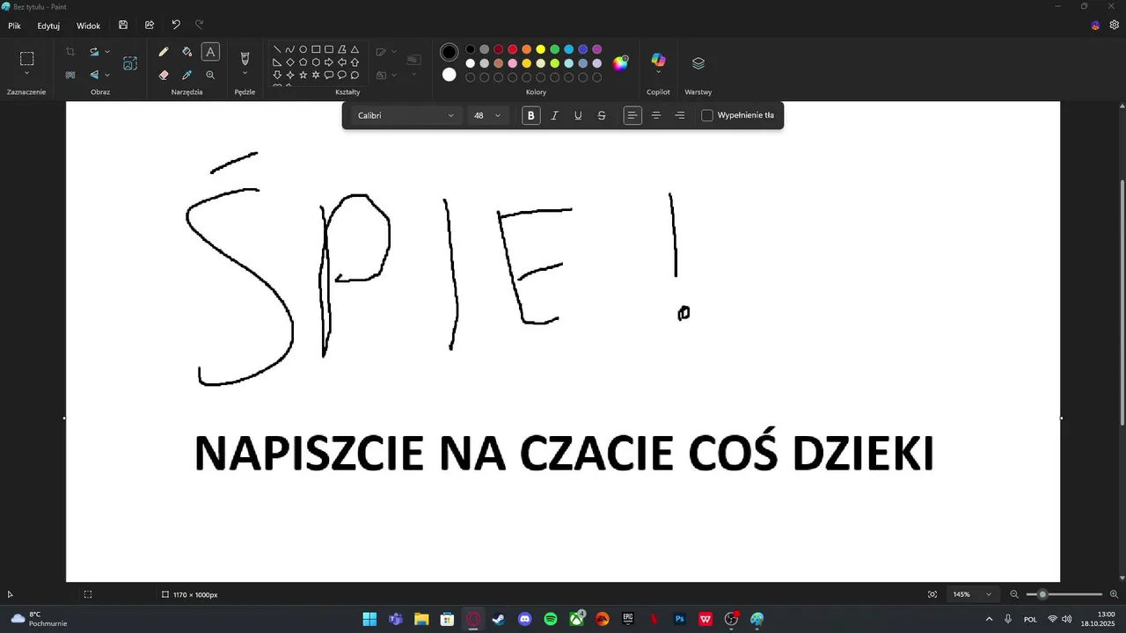Click the Windows Start button
This screenshot has height=633, width=1126.
tap(369, 619)
